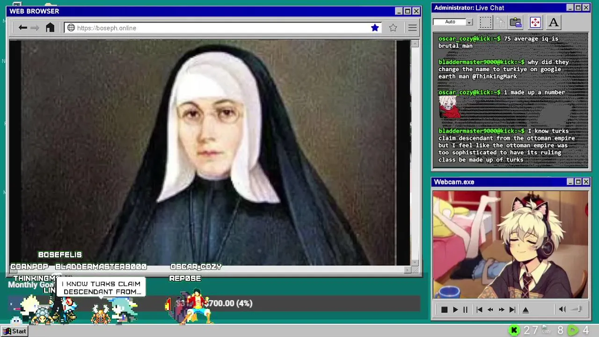Select the dashed marquee selection tool

486,22
